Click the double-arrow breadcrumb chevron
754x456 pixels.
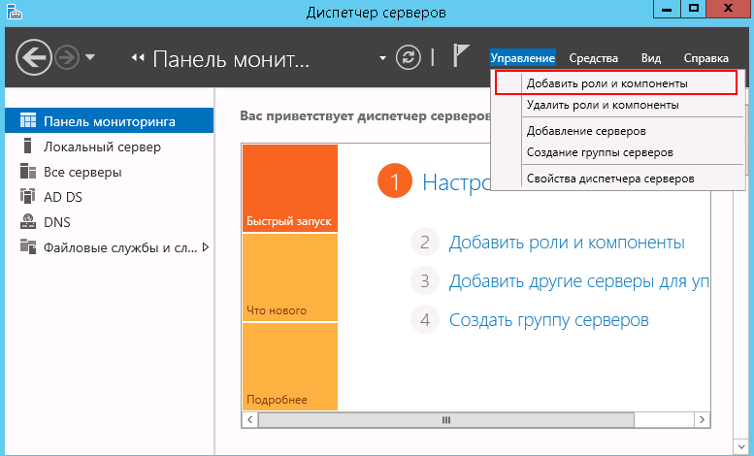(x=138, y=57)
